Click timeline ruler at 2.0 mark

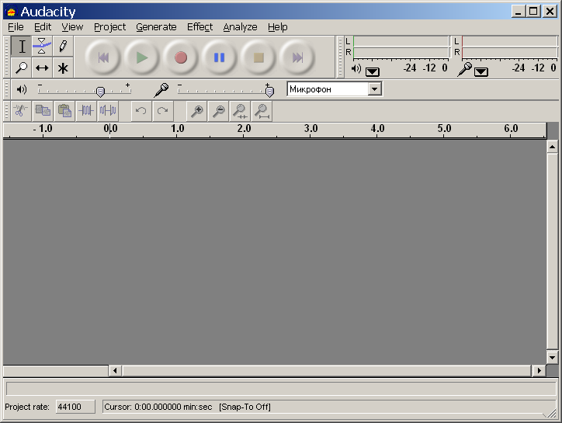[x=244, y=129]
